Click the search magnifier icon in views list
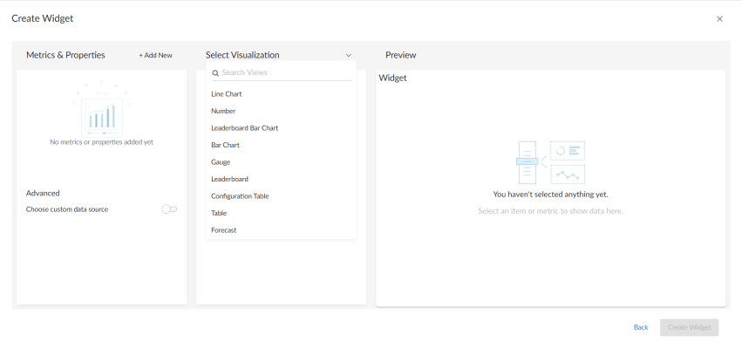The width and height of the screenshot is (742, 349). click(x=215, y=73)
